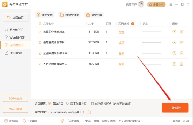Delete 企业实用报价单.xlsx with its trash icon
Image resolution: width=193 pixels, height=125 pixels.
point(182,53)
